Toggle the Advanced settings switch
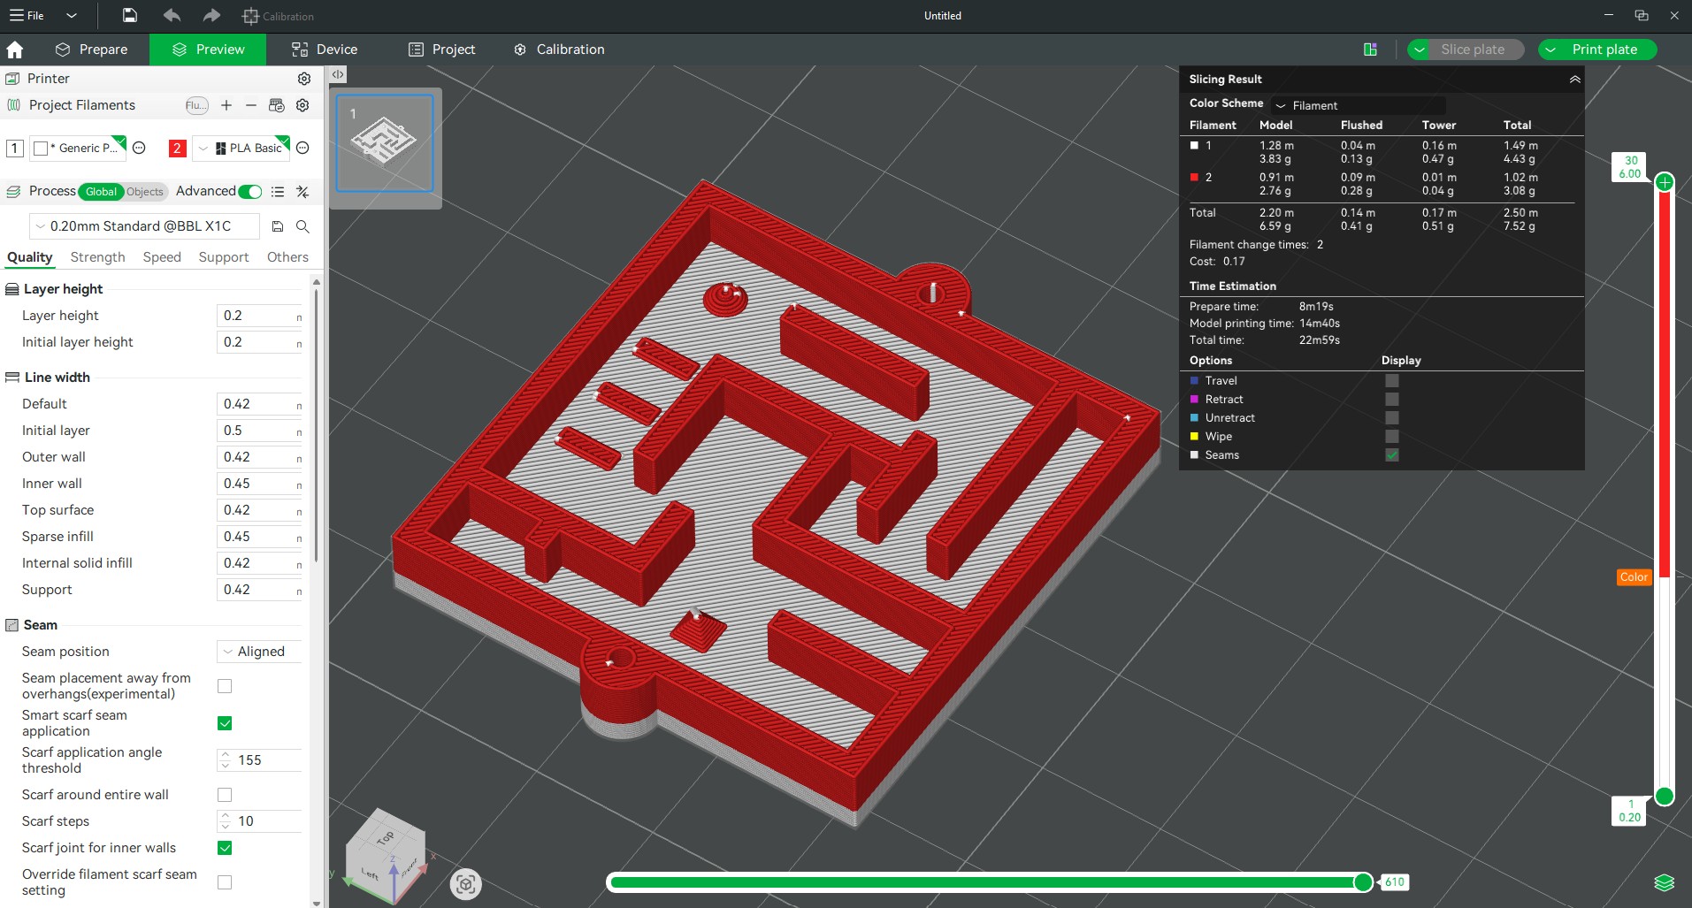This screenshot has width=1692, height=908. click(250, 192)
